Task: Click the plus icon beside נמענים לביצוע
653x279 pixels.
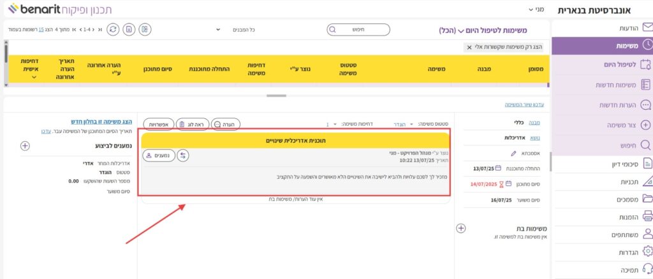Action: click(25, 146)
